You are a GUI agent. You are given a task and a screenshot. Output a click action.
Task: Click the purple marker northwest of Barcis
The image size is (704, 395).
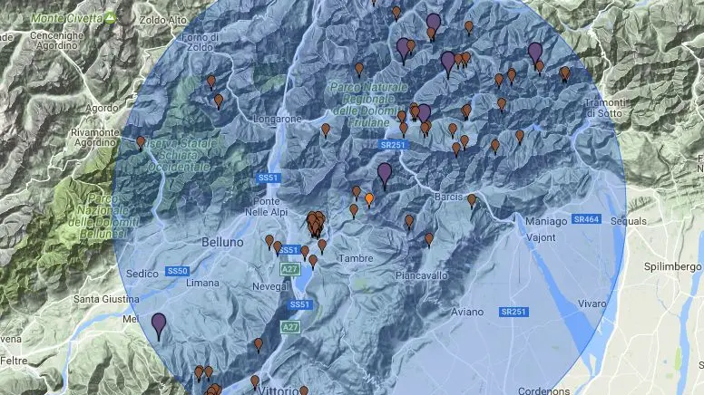click(x=385, y=172)
